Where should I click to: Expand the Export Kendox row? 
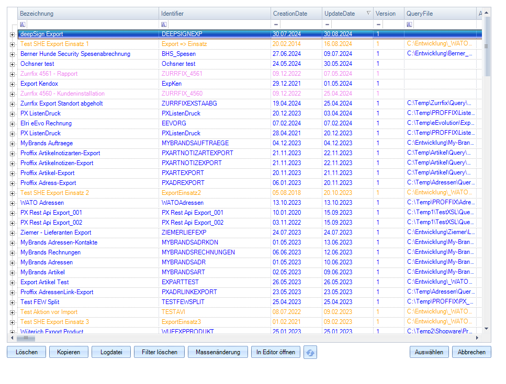tap(12, 84)
